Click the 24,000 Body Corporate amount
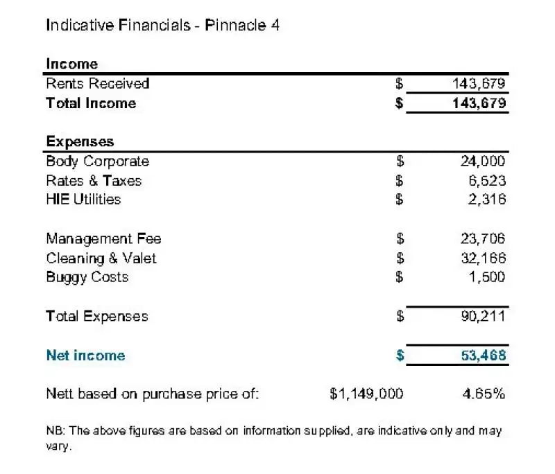This screenshot has width=555, height=474. click(x=483, y=161)
